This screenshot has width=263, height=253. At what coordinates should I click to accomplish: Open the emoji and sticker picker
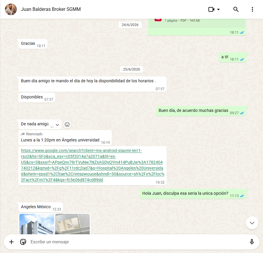pos(23,242)
